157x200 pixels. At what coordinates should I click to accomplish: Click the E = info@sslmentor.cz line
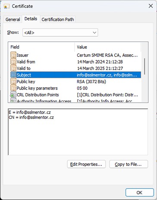coord(30,112)
